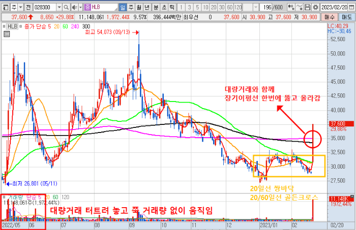Click volume figure 11,148,061 in quote bar
The height and width of the screenshot is (230, 356).
pos(91,17)
